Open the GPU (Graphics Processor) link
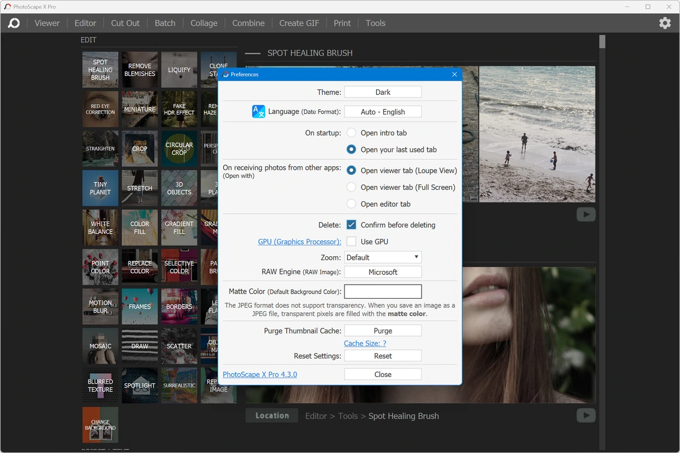The height and width of the screenshot is (453, 680). [x=300, y=242]
